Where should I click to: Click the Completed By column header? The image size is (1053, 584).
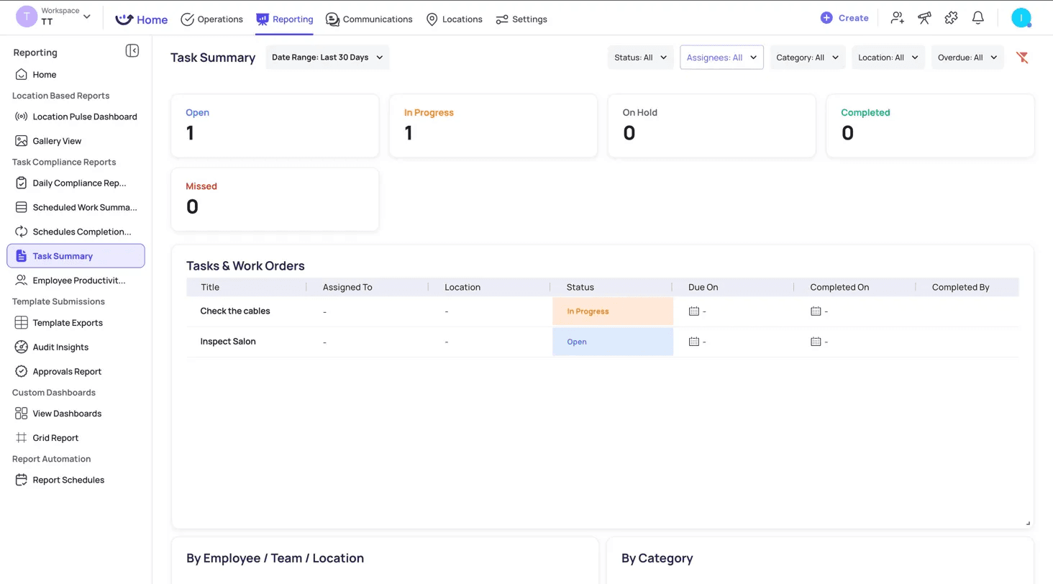961,287
